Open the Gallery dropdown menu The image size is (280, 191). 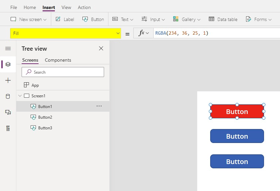[187, 19]
